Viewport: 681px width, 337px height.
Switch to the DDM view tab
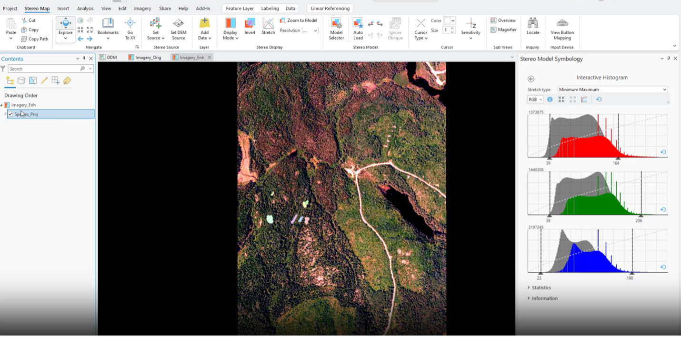pyautogui.click(x=108, y=57)
